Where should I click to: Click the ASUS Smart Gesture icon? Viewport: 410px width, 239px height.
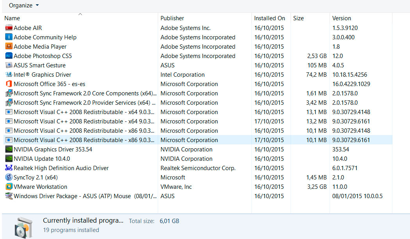[x=9, y=65]
